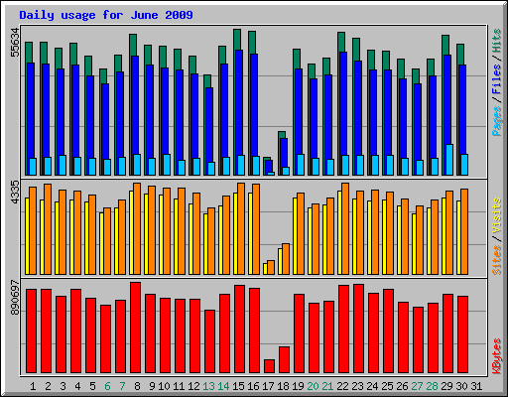Click the 4335 visits axis value
508x397 pixels.
point(15,192)
